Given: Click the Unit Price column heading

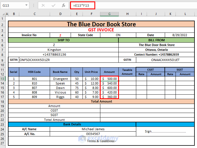Looking at the screenshot, I should pos(91,72).
